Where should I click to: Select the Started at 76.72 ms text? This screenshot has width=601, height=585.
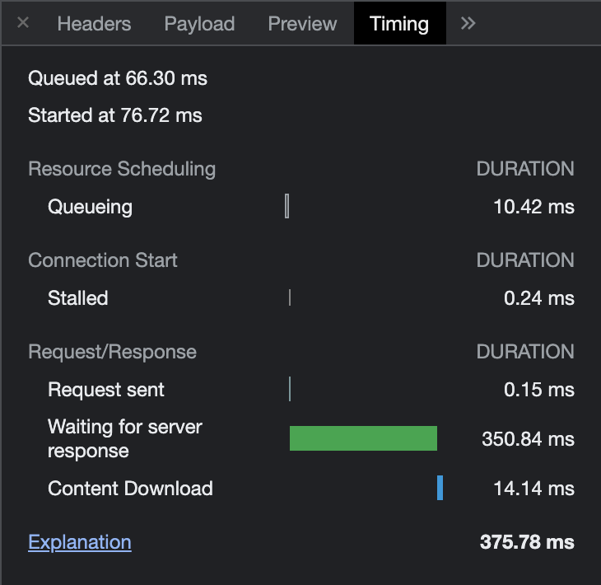[115, 115]
